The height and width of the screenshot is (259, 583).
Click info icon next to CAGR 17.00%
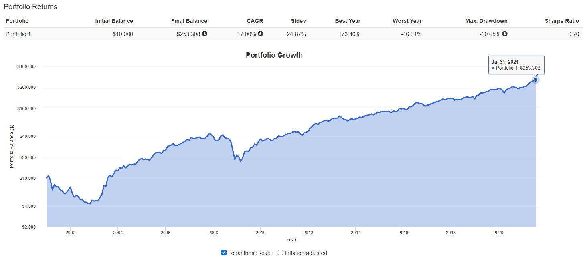click(260, 34)
